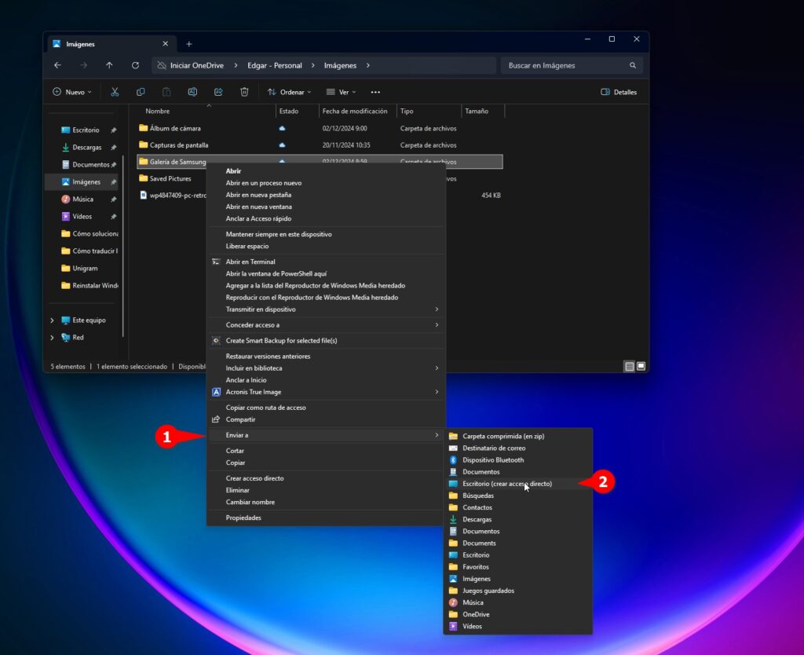Expand Transmitir en dispositivo submenu
This screenshot has width=804, height=655.
coord(326,309)
